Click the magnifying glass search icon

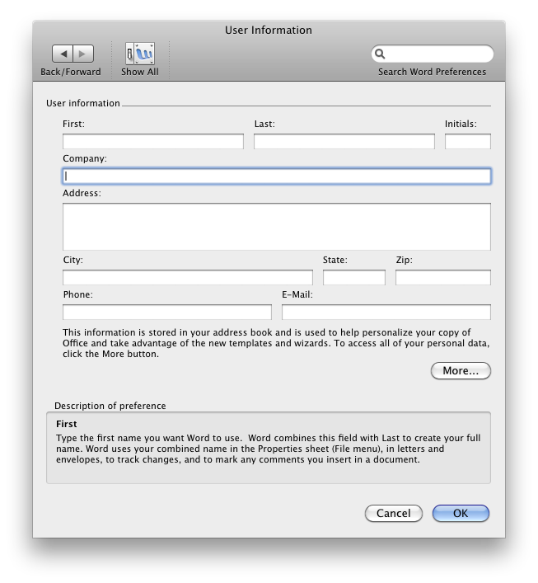pos(381,54)
